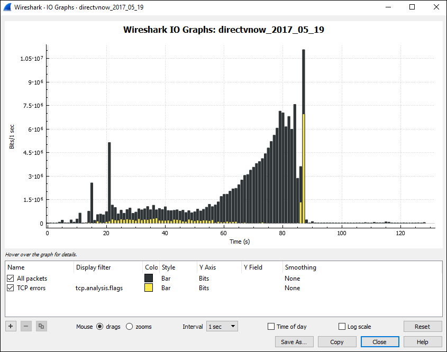Enable the Log scale checkbox

pyautogui.click(x=342, y=327)
